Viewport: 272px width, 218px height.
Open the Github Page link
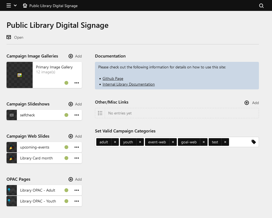tap(113, 78)
